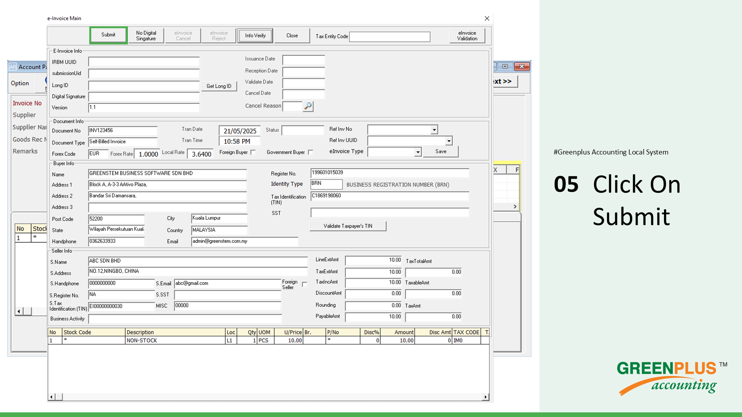742x417 pixels.
Task: Click the Long ID input field
Action: [x=144, y=85]
